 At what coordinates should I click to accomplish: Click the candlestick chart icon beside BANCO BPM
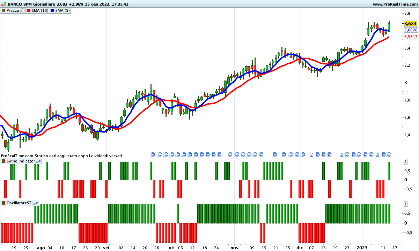point(3,4)
